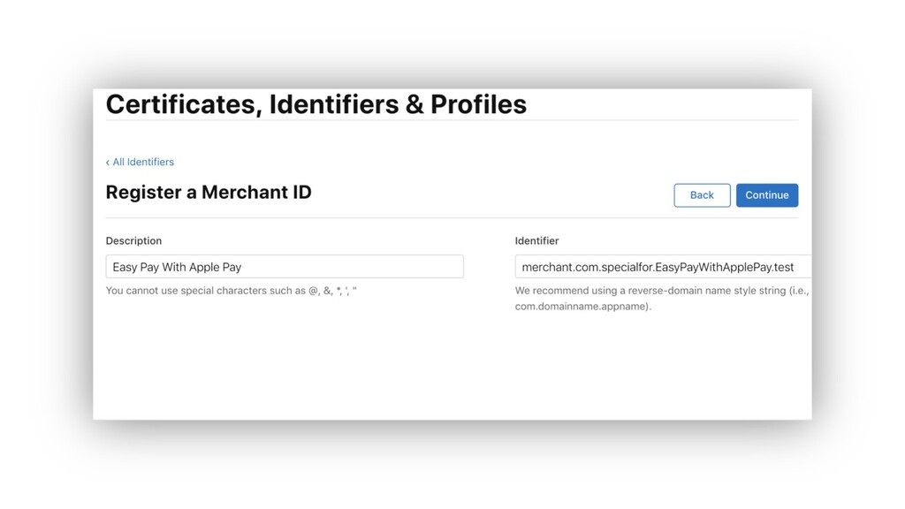Click EasyPayWithApplePay inside the Identifier value
This screenshot has width=905, height=509.
tap(714, 267)
